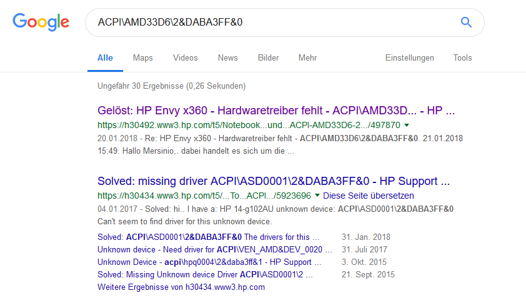Open sitelink Missing Unknown device Driver
This screenshot has height=298, width=526.
click(205, 274)
